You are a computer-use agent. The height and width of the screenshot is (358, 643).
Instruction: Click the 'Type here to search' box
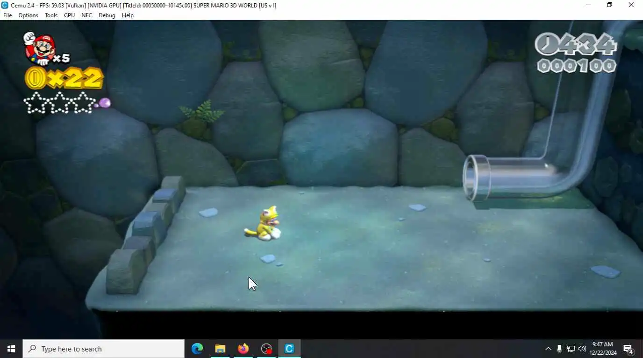click(x=104, y=349)
